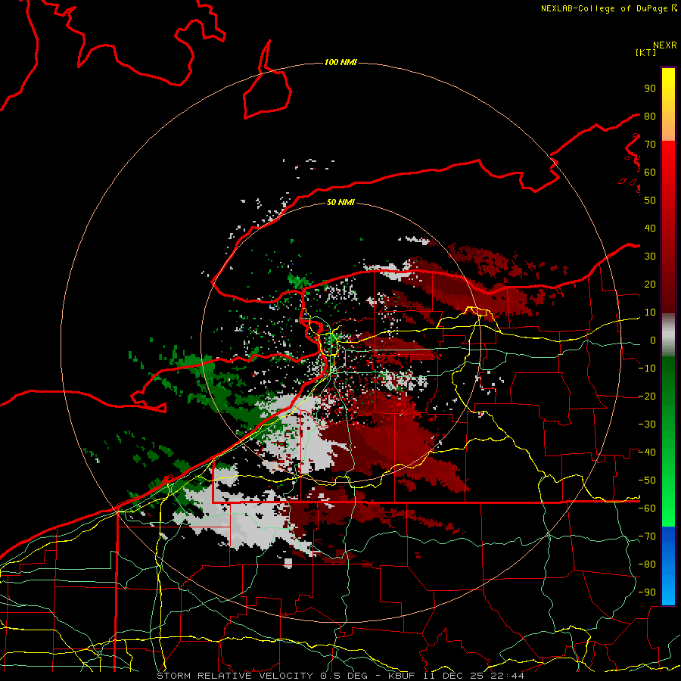
Task: Click the STORM RELATIVE VELOCITY caption text
Action: click(237, 676)
